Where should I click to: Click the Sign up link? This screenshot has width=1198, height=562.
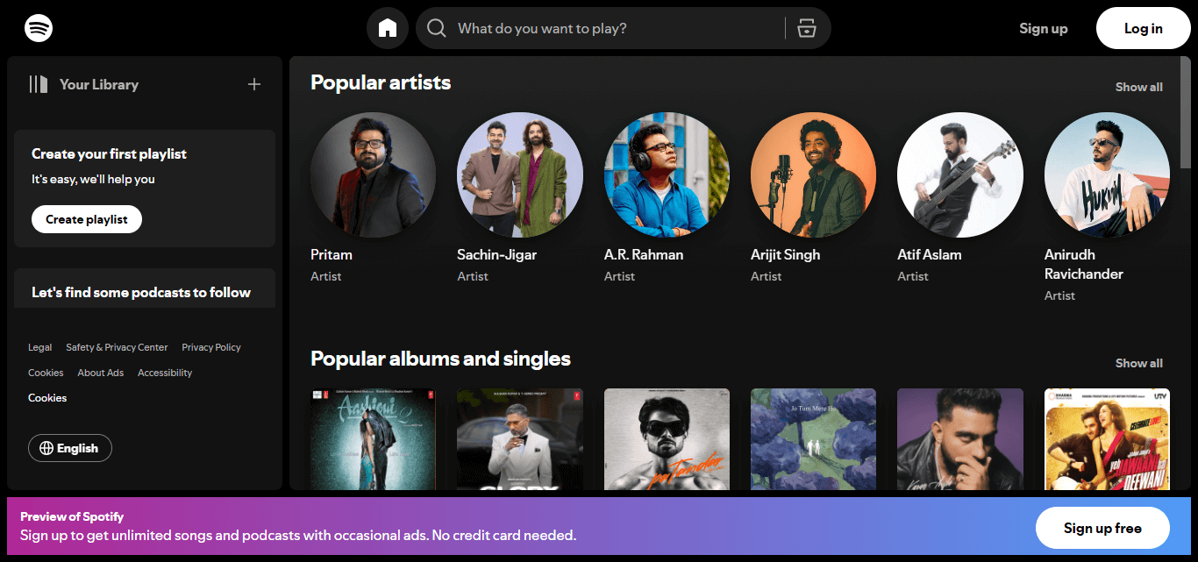click(x=1044, y=28)
